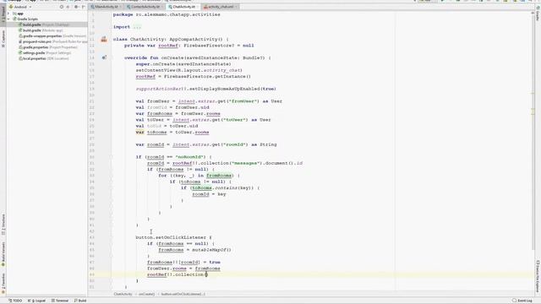Viewport: 541px width, 304px height.
Task: Click setDisplayHomeAsUpEnabled(true) line
Action: click(x=206, y=89)
